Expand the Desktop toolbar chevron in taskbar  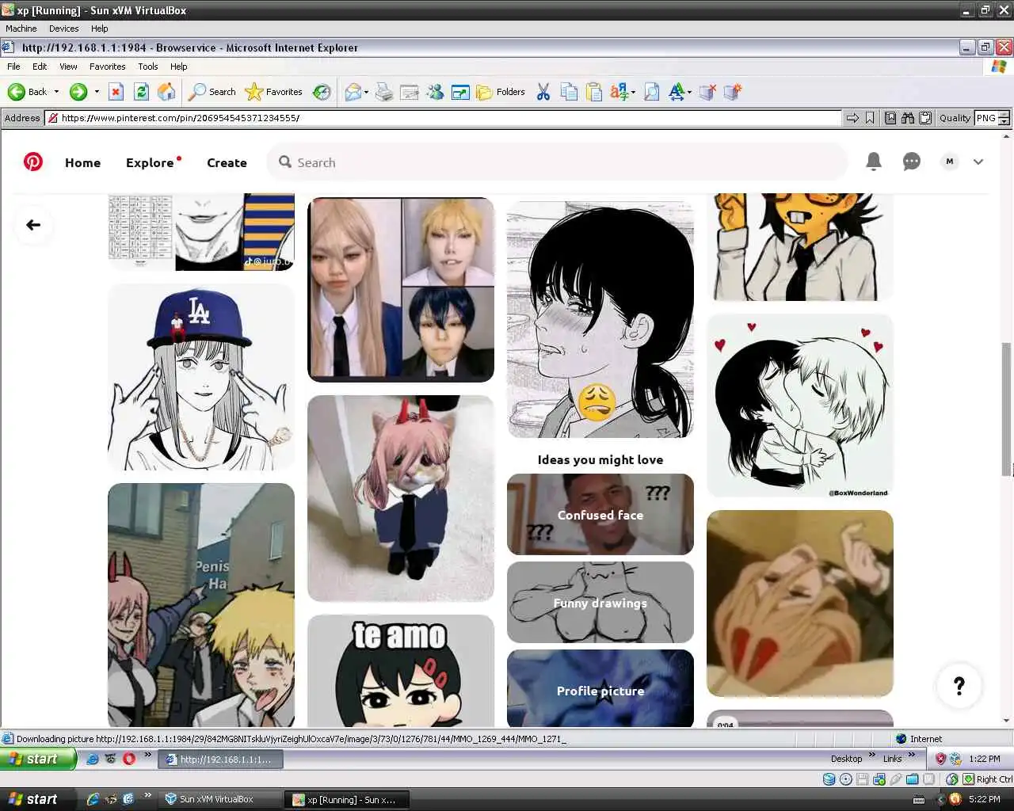pyautogui.click(x=872, y=757)
